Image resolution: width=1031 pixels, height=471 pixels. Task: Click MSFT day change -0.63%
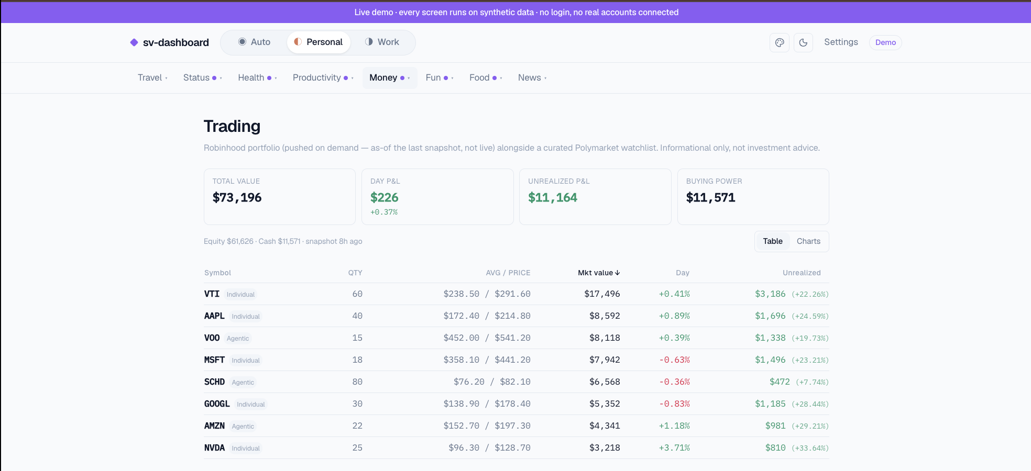(674, 360)
